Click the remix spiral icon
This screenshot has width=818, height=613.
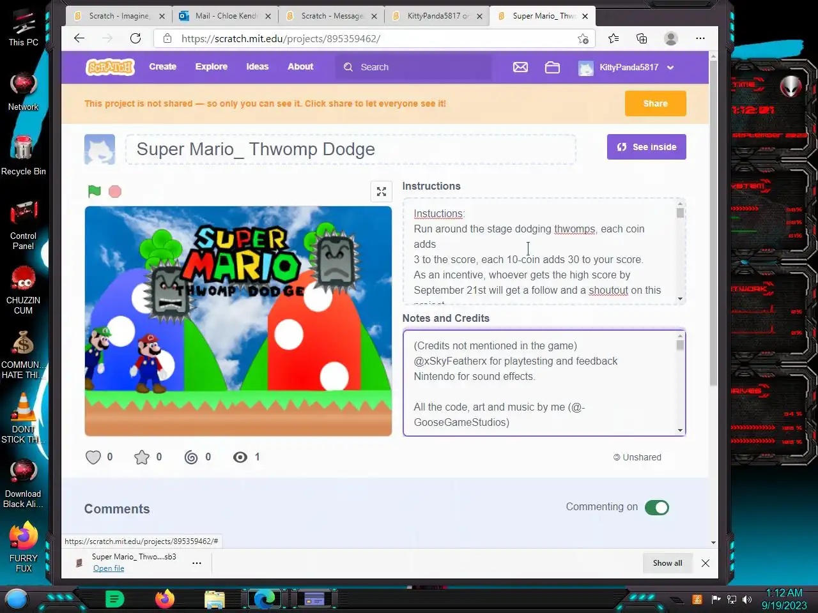pos(190,457)
